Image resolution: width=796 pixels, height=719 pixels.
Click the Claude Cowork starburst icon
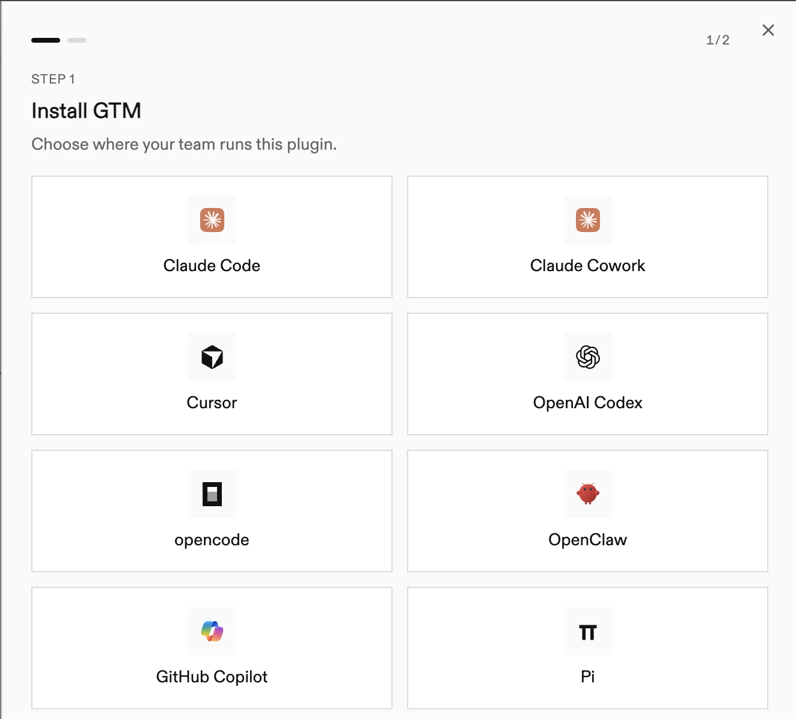coord(588,220)
